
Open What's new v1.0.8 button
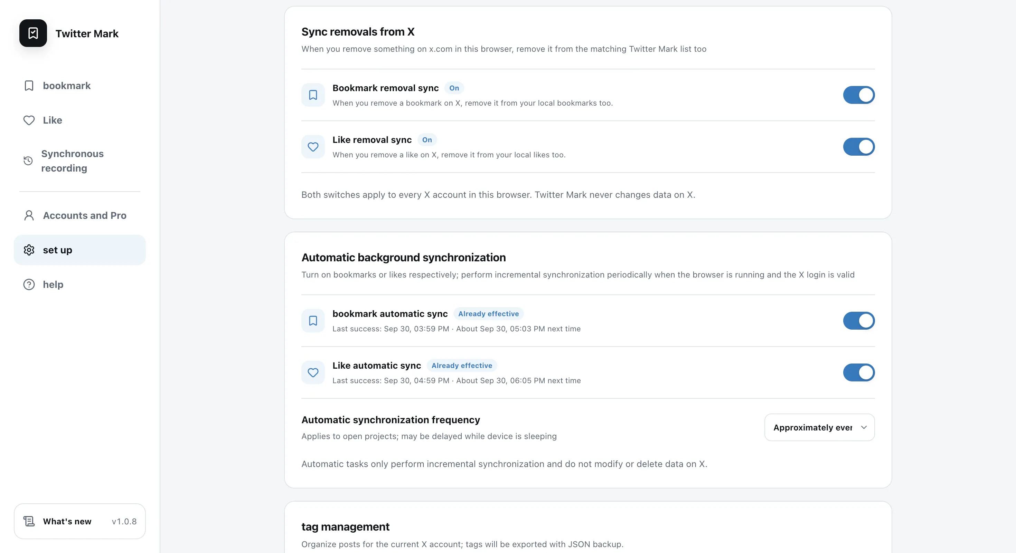tap(80, 521)
